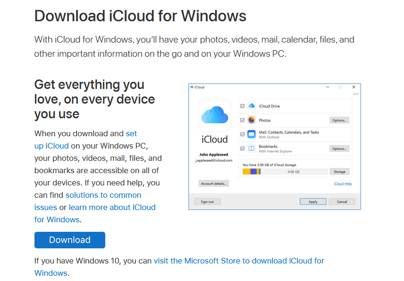Click the iCloud Drive cloud icon

pyautogui.click(x=252, y=106)
